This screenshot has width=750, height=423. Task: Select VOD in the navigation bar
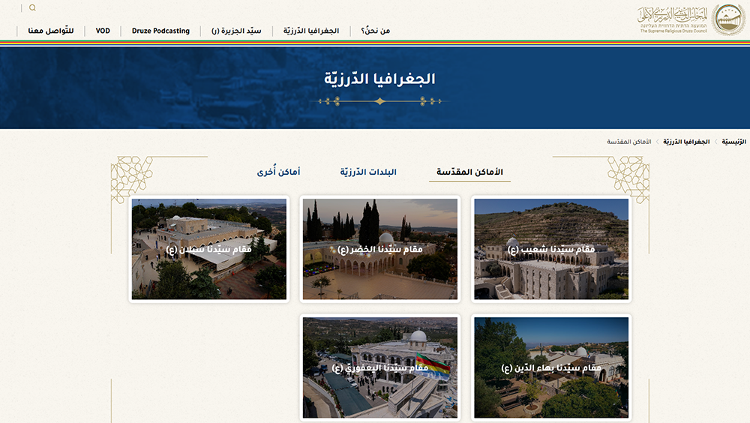103,31
